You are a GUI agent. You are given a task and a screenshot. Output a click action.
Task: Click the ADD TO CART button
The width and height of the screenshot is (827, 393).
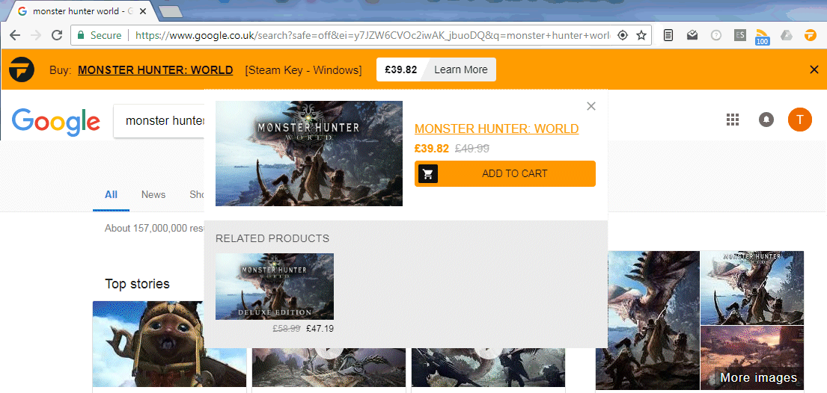tap(505, 174)
